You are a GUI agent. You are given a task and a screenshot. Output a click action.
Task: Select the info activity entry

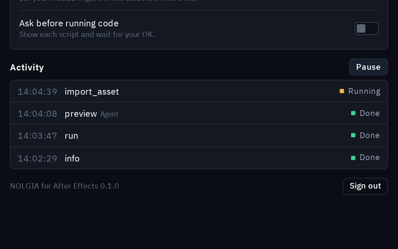pyautogui.click(x=199, y=158)
